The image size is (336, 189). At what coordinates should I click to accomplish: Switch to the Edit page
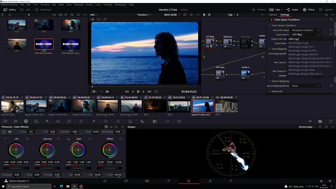coord(147,181)
